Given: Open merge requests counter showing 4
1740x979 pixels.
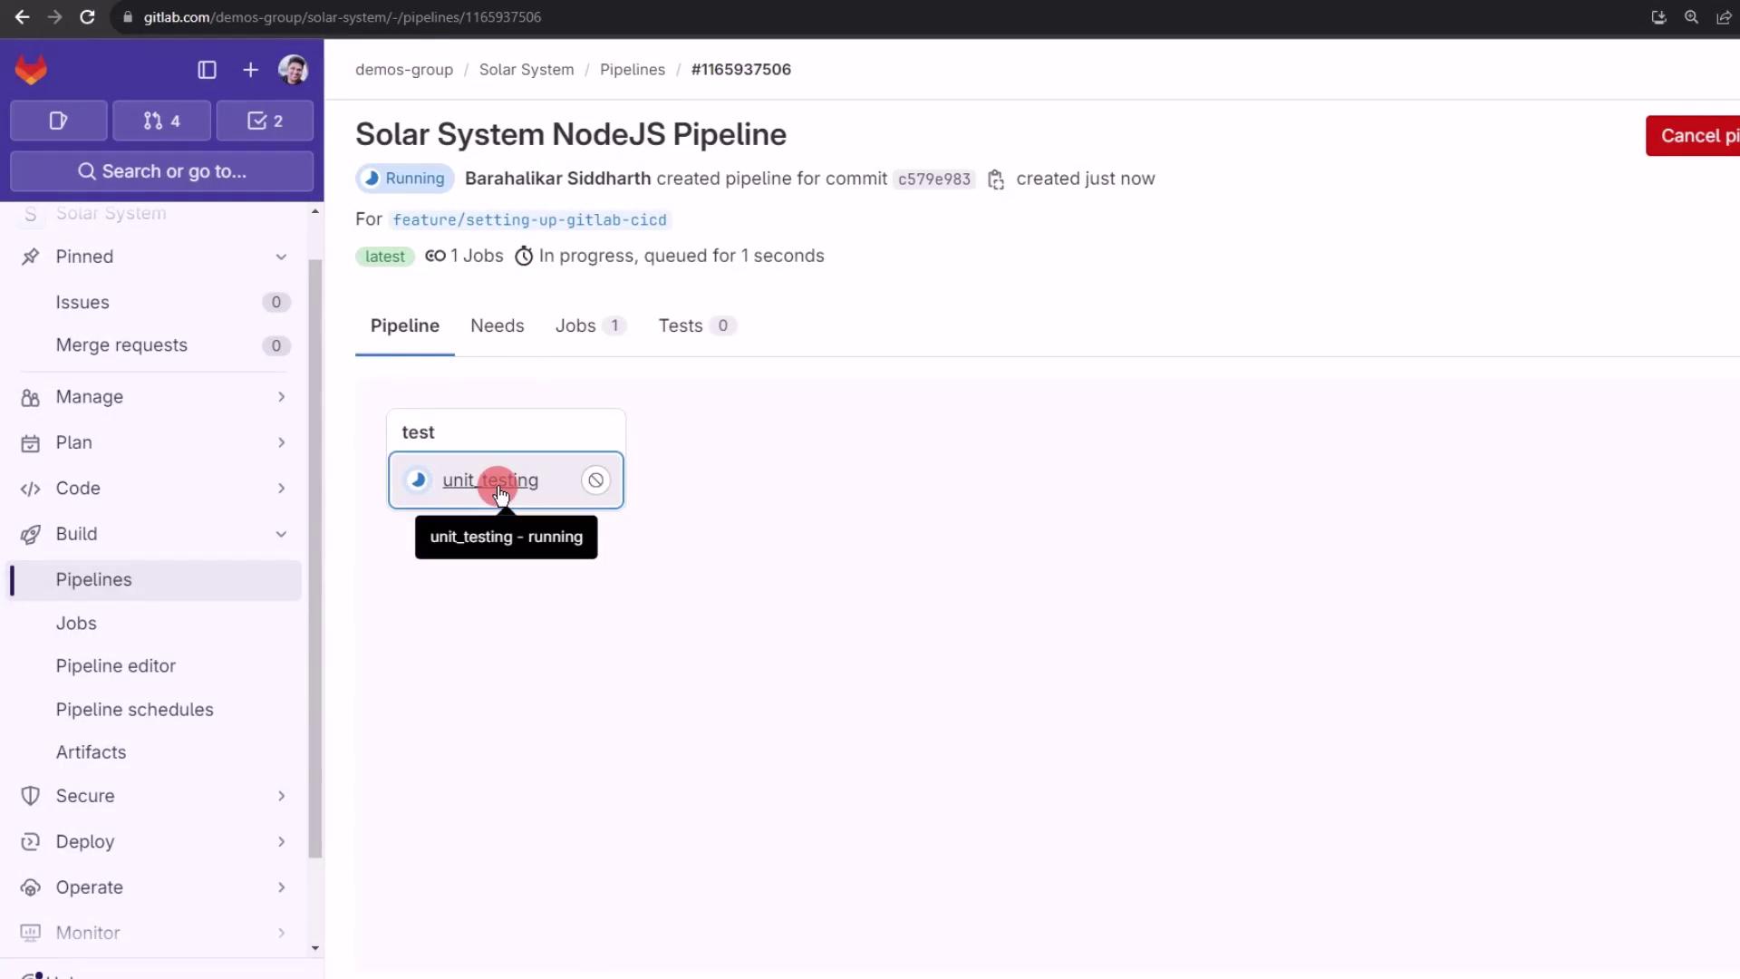Looking at the screenshot, I should pyautogui.click(x=161, y=121).
